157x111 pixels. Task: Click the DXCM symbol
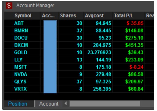(x=21, y=45)
